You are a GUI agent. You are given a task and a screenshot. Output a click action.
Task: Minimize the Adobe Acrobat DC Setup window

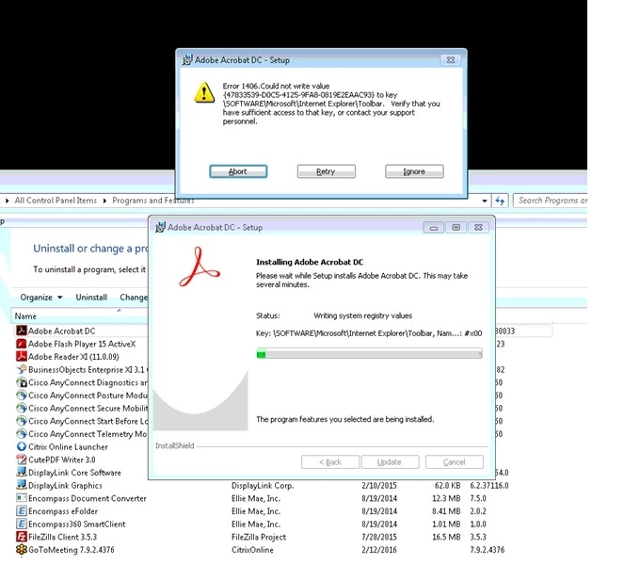pos(433,227)
